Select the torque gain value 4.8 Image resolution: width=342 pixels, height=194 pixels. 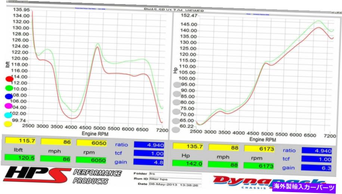149,162
